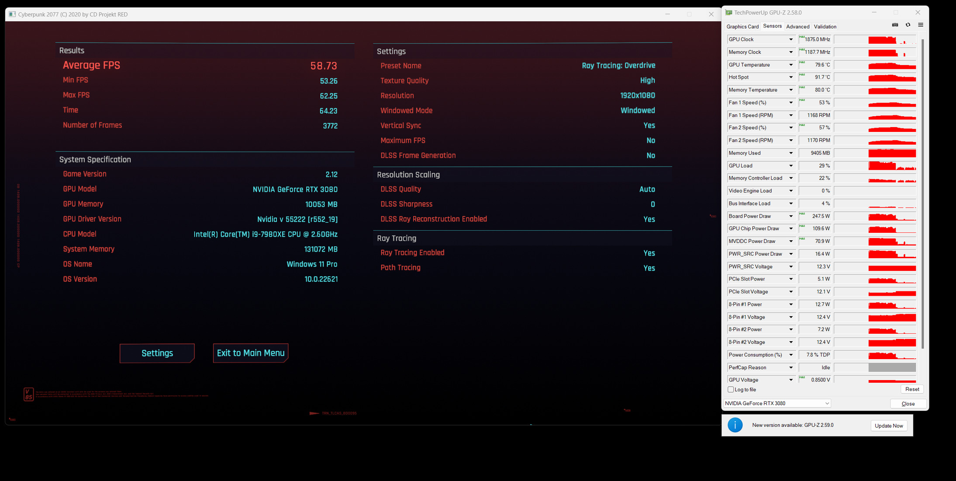956x481 pixels.
Task: Click the GPU-Z app icon in title bar
Action: pyautogui.click(x=728, y=13)
